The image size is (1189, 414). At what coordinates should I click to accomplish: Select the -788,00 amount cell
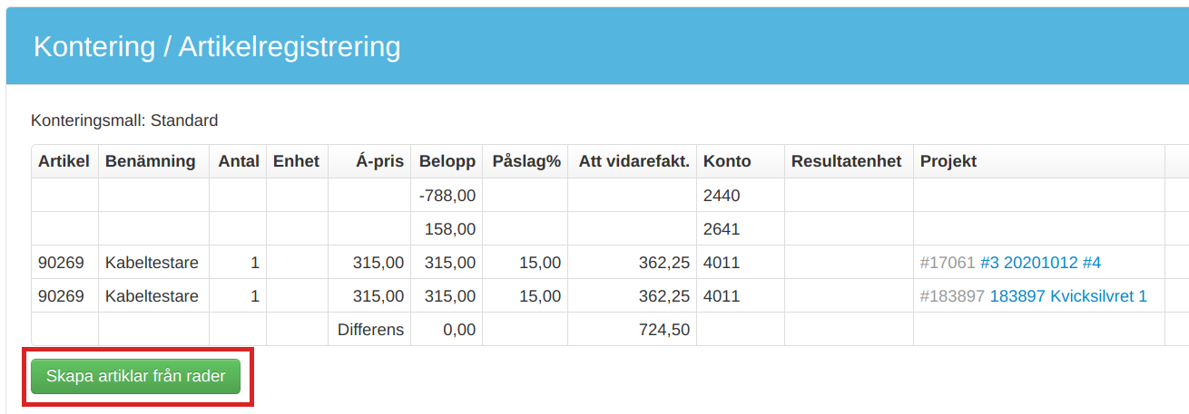coord(447,195)
